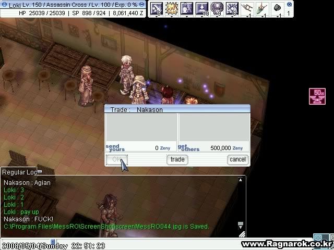Use the question-mark figure skill hotkey
This screenshot has height=250, width=334.
(187, 8)
